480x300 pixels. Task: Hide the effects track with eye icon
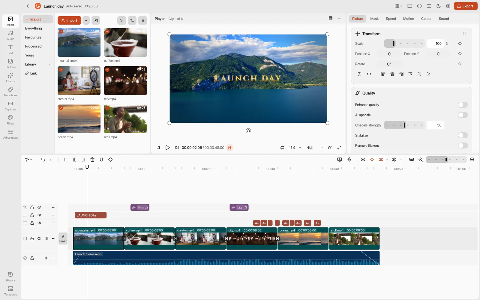coord(39,207)
